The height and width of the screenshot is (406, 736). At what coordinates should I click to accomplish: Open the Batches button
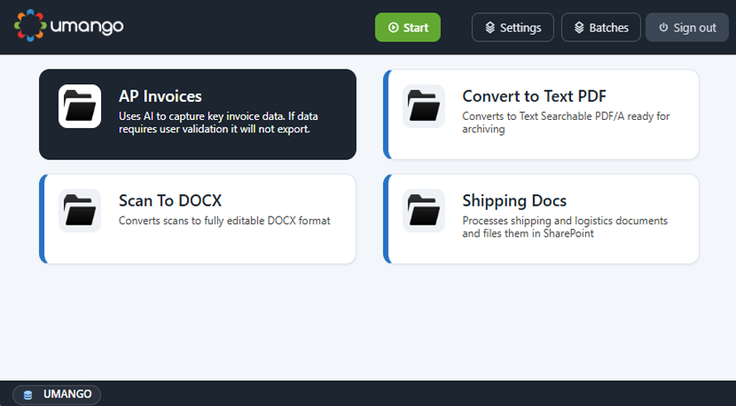(x=601, y=27)
